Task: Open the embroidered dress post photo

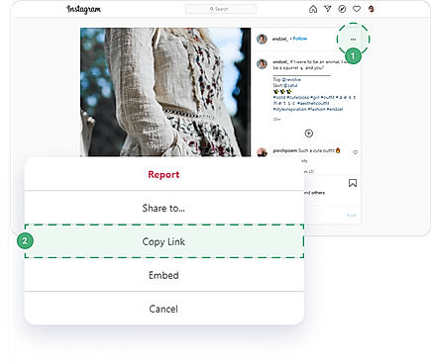Action: tap(165, 92)
